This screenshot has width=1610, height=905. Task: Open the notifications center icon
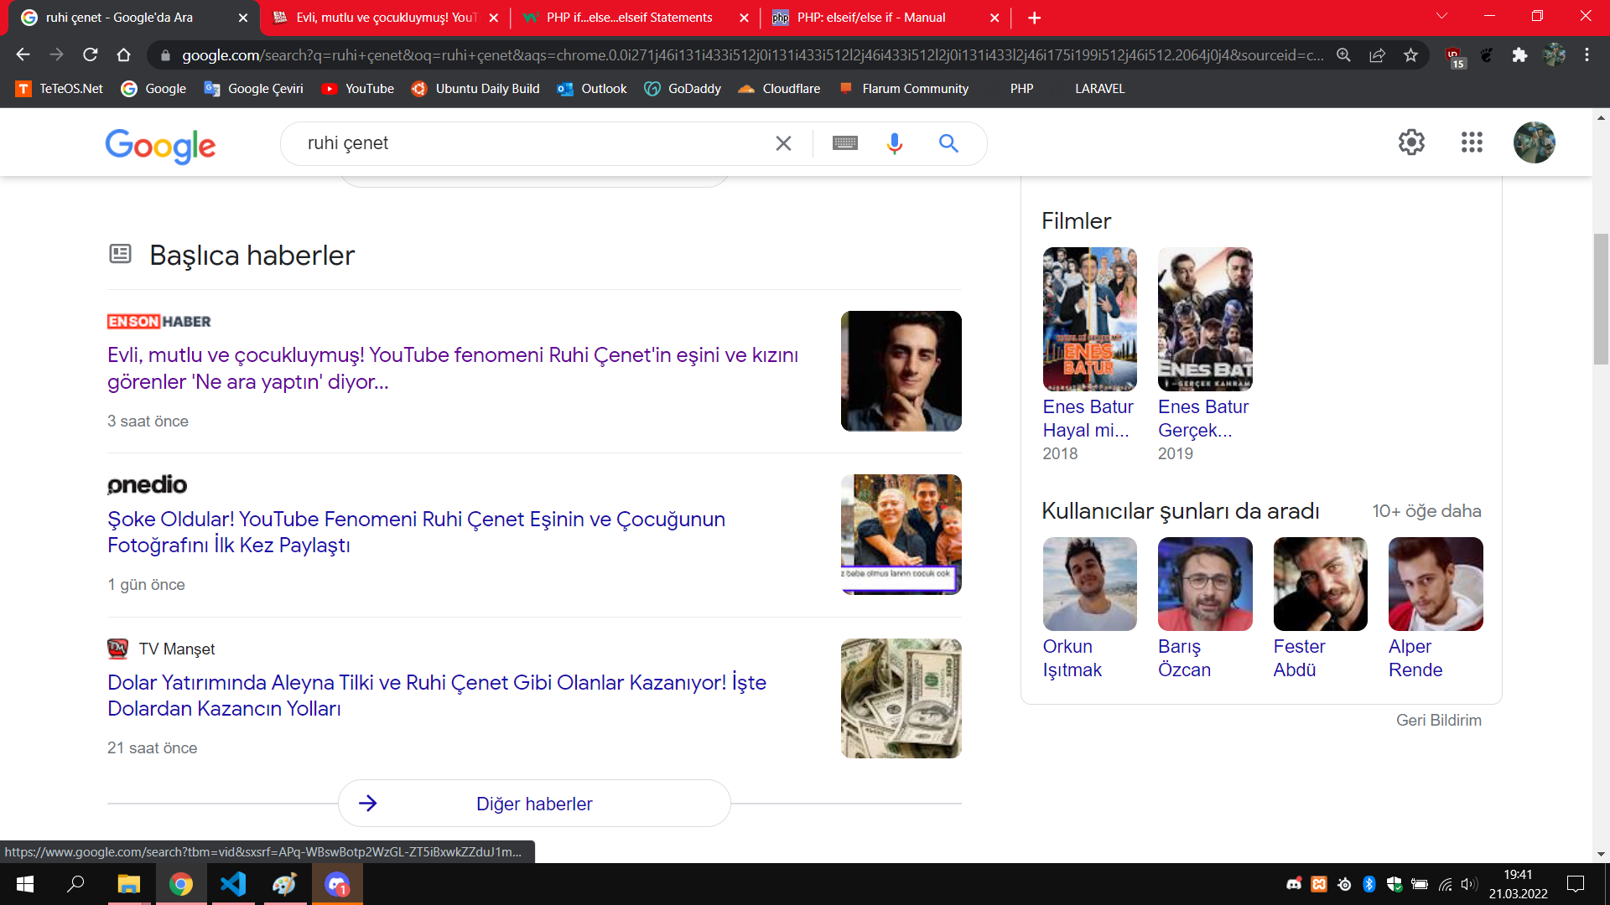click(x=1576, y=884)
